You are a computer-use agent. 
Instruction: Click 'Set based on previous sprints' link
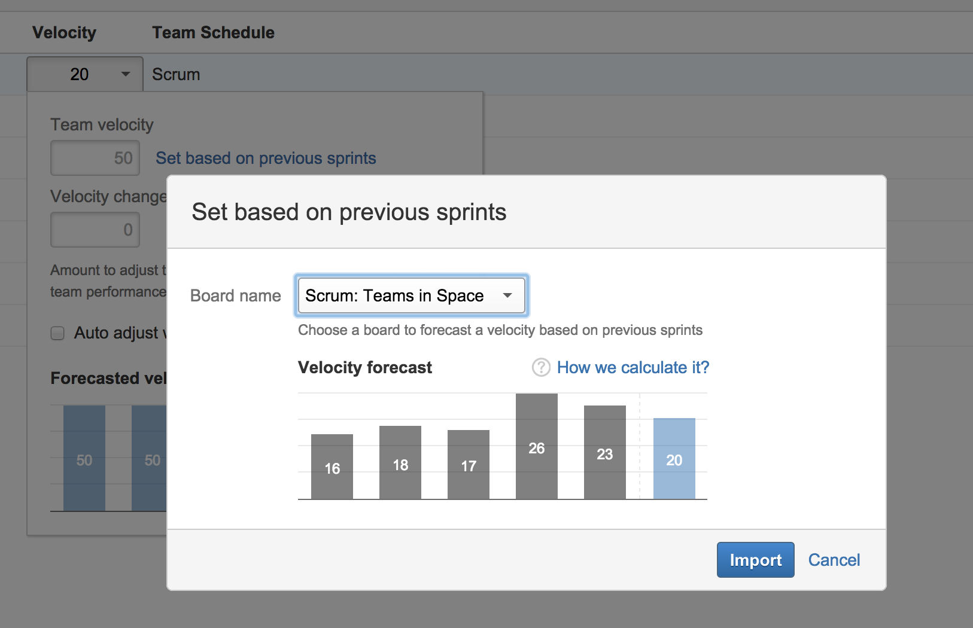[x=266, y=158]
